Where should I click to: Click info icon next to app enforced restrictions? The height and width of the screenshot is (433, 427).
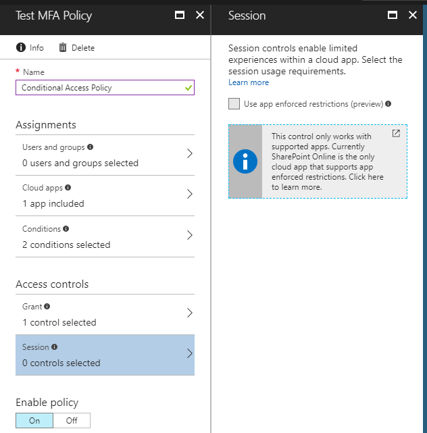388,104
